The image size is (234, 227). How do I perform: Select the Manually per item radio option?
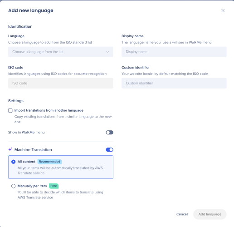[x=14, y=186]
